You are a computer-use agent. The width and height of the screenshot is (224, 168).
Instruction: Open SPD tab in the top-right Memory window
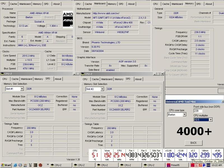coord(198,4)
